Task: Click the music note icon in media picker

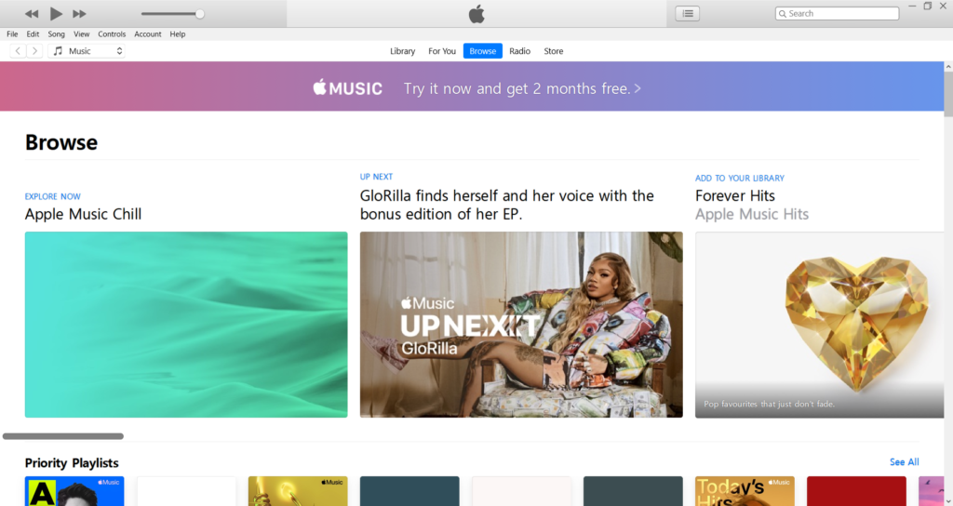Action: coord(58,51)
